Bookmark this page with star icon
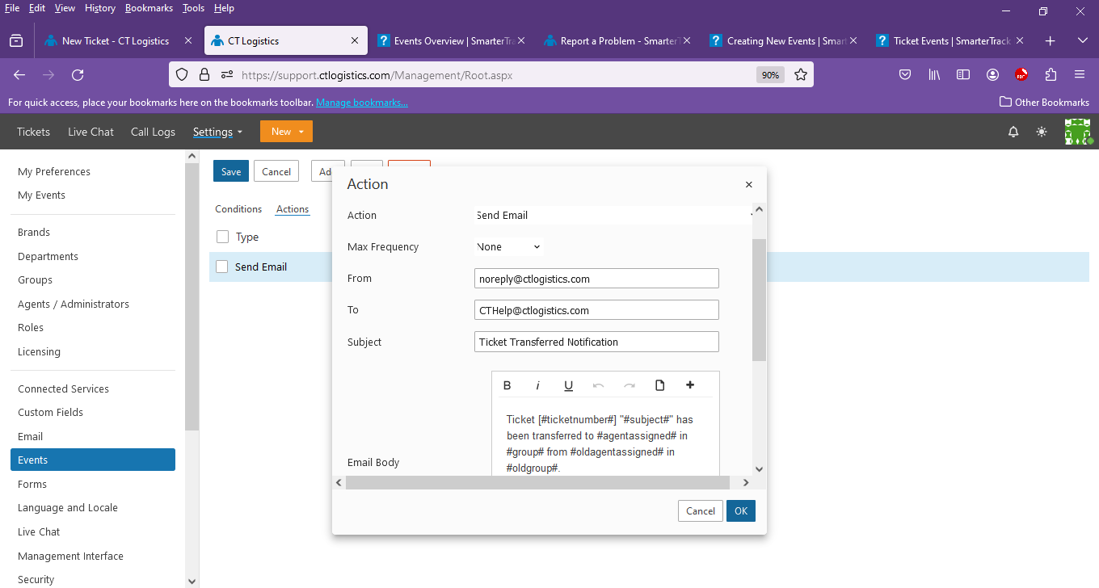 pyautogui.click(x=801, y=75)
